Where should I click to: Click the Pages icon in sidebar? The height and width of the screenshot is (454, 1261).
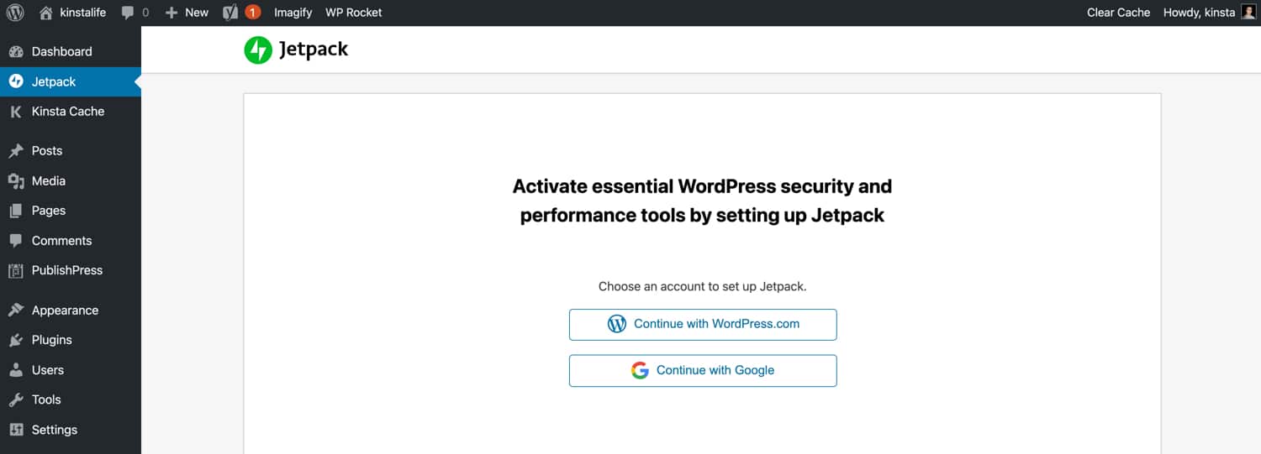[x=15, y=211]
